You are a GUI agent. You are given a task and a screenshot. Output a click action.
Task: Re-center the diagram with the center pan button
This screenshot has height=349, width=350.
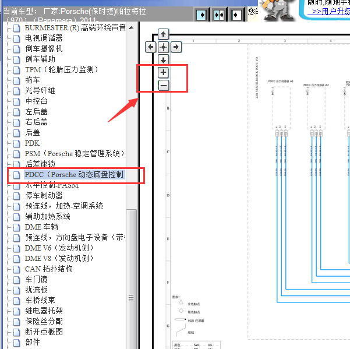point(163,47)
